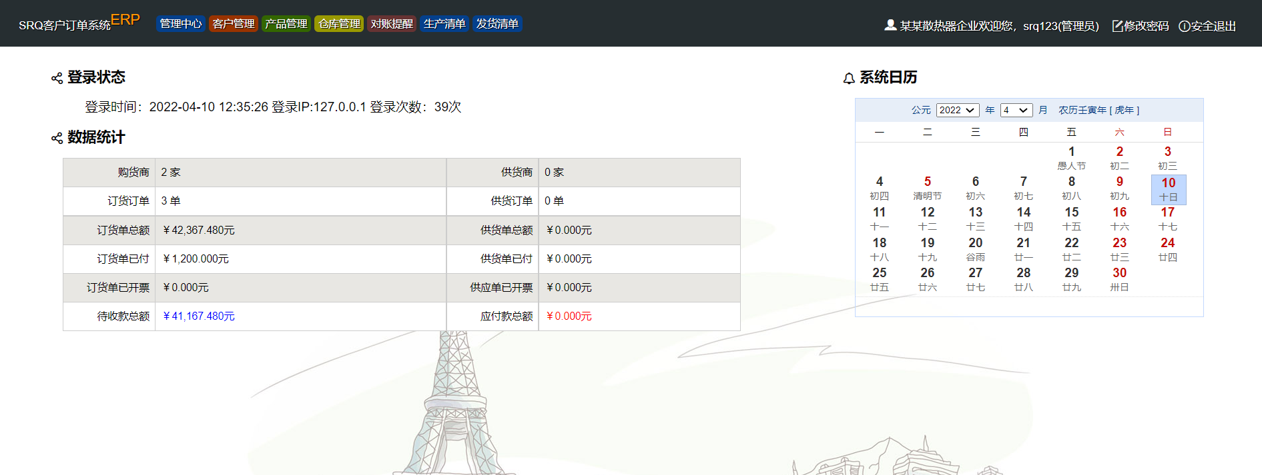Image resolution: width=1262 pixels, height=475 pixels.
Task: Click 修改密码 link
Action: [1146, 26]
